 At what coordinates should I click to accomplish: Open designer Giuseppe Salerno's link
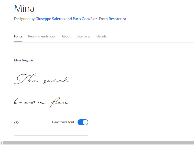click(50, 19)
